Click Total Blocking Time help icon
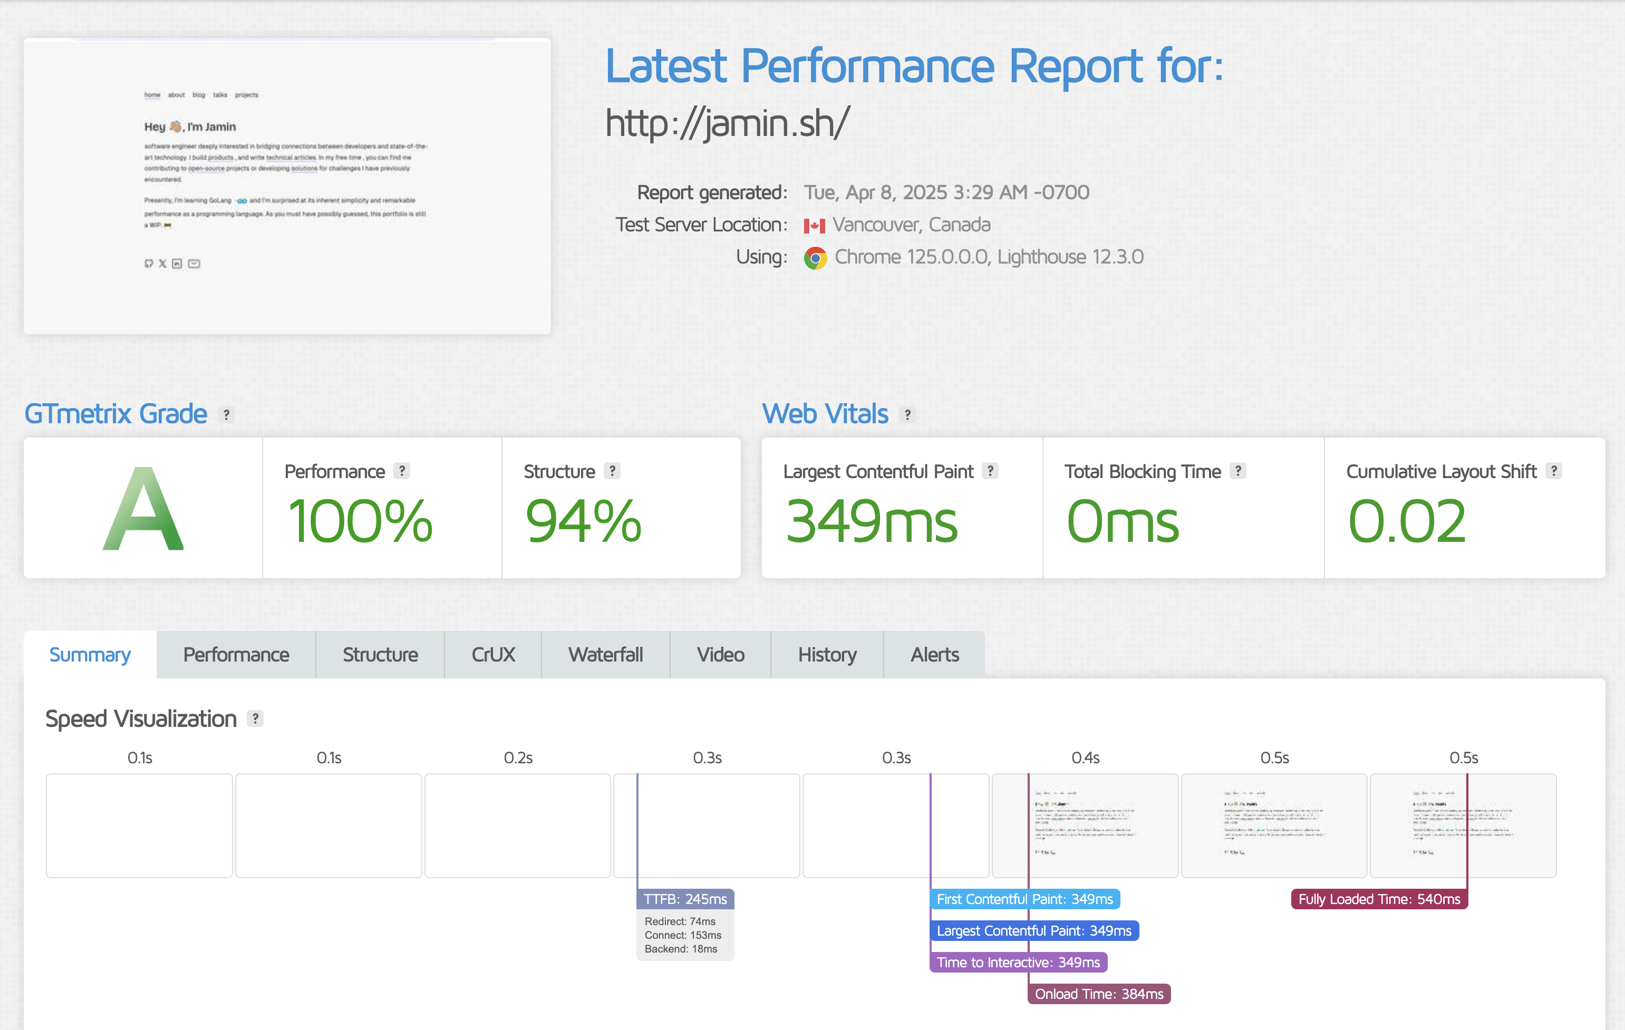Image resolution: width=1625 pixels, height=1030 pixels. point(1237,471)
